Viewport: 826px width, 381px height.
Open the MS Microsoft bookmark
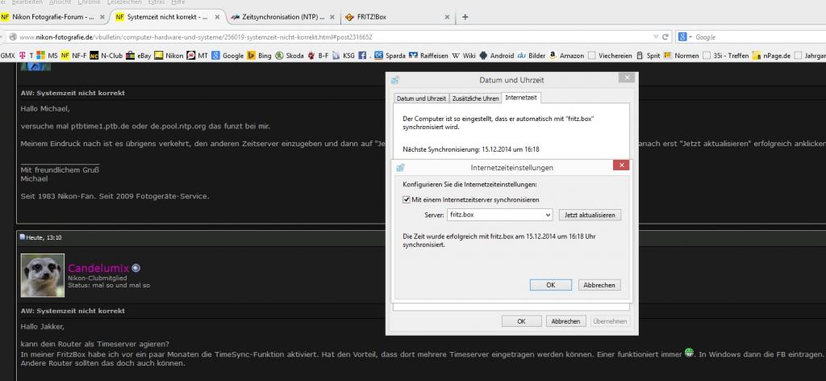[x=47, y=56]
